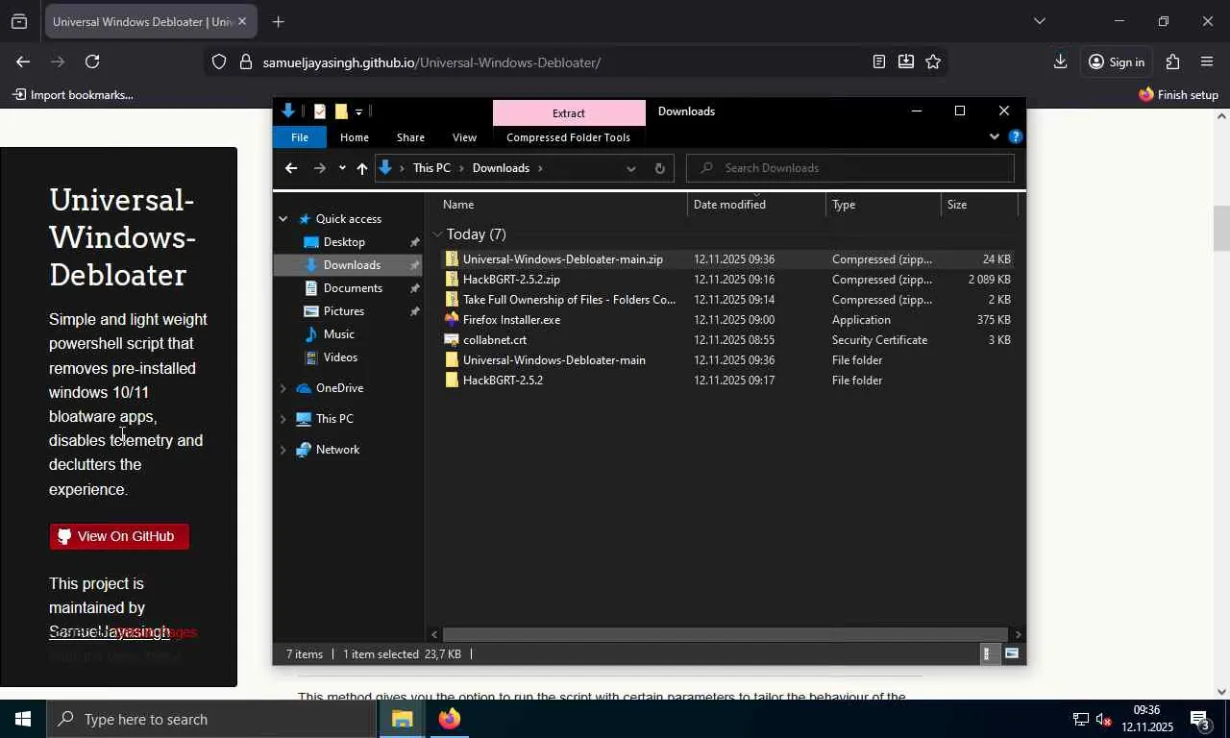Click the View On GitHub button
1230x738 pixels.
coord(119,536)
